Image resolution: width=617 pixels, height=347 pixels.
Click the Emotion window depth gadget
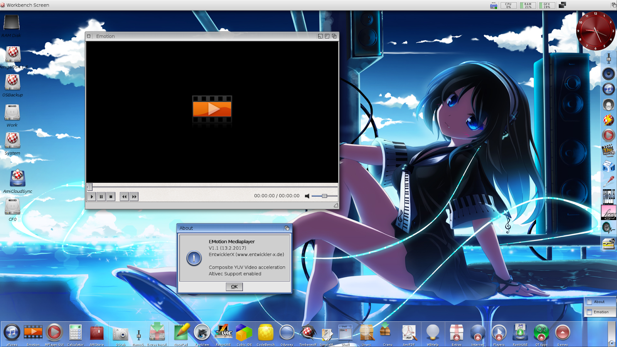pos(334,36)
